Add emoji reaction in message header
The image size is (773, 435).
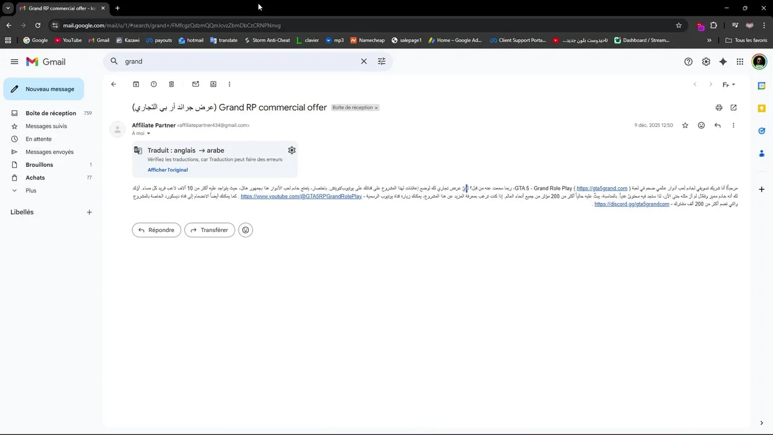(701, 125)
